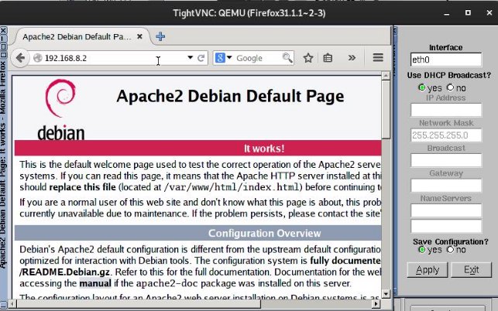Minimize the TightVNC window
This screenshot has width=498, height=311.
[447, 13]
